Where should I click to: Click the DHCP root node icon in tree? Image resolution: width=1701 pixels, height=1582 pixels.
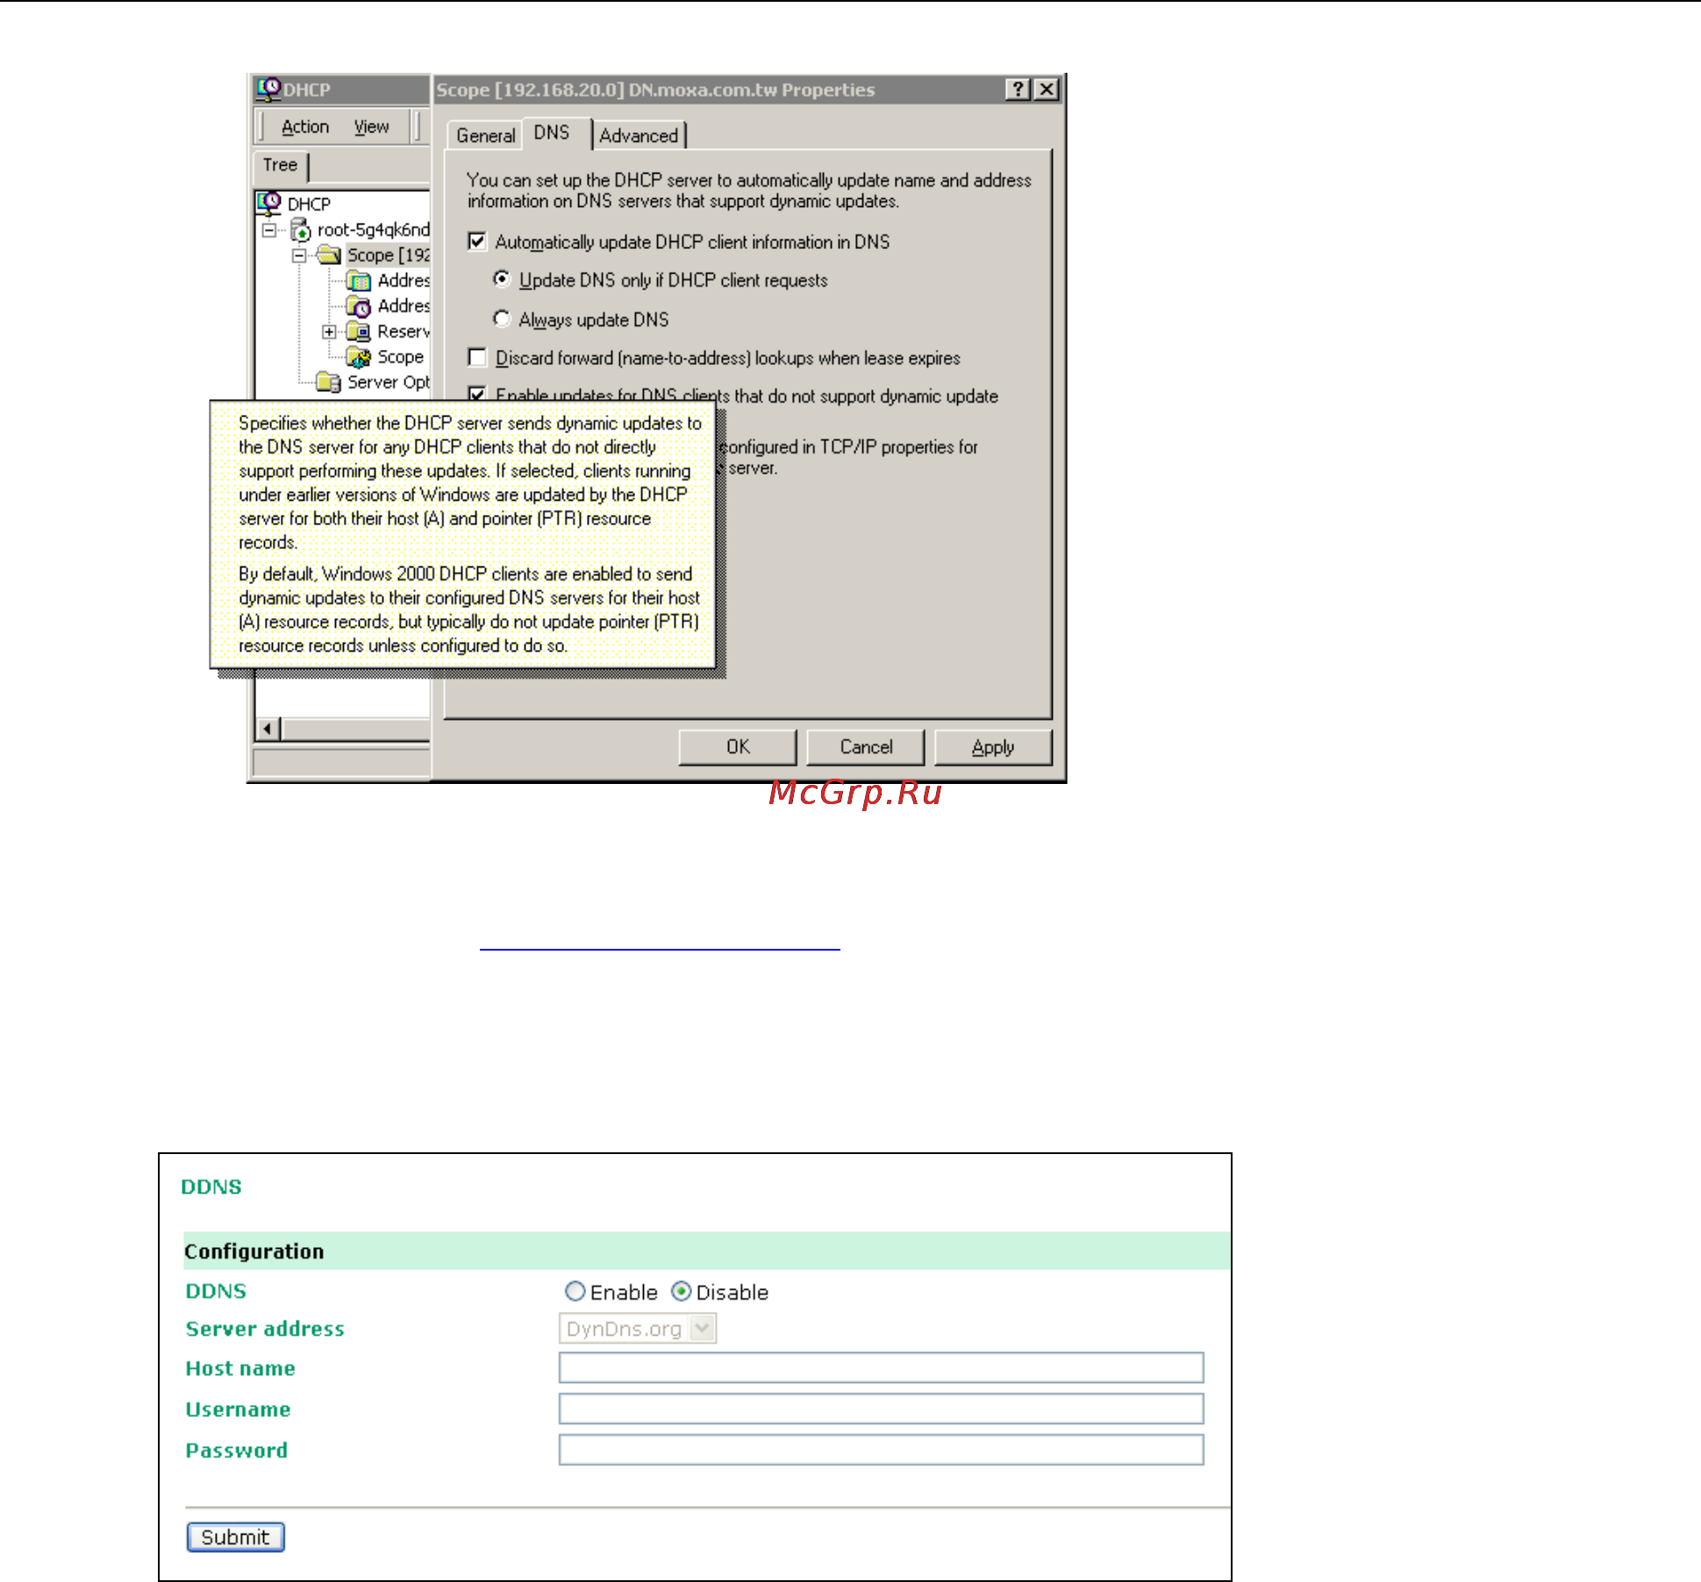(269, 203)
